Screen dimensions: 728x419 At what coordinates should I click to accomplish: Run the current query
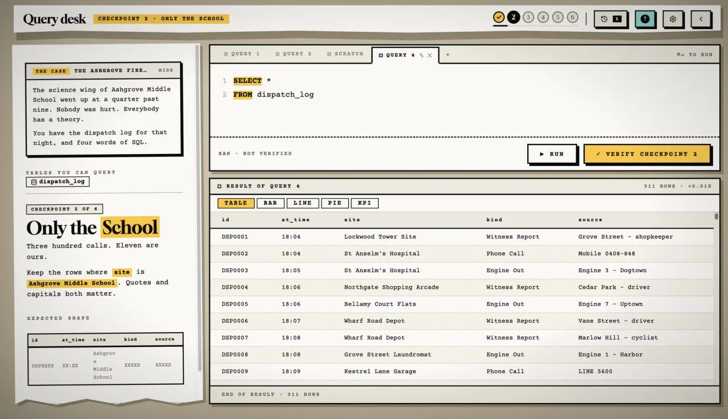click(552, 154)
